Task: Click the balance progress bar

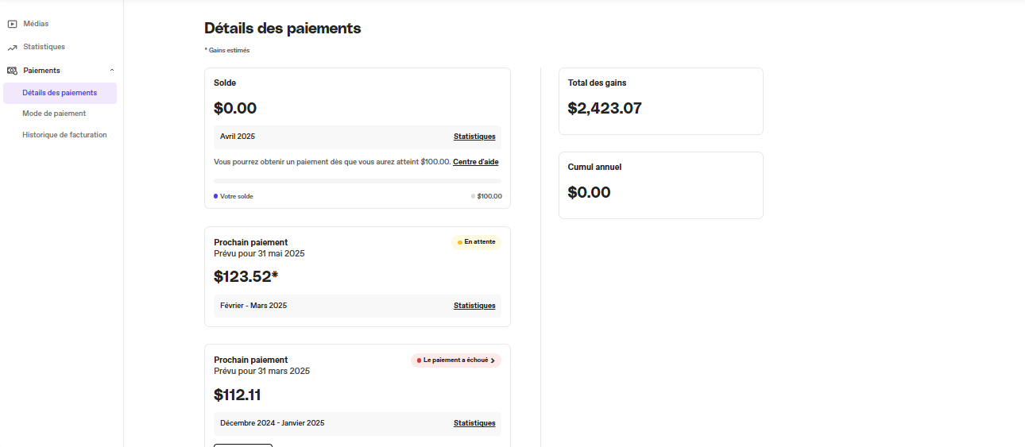Action: 358,181
